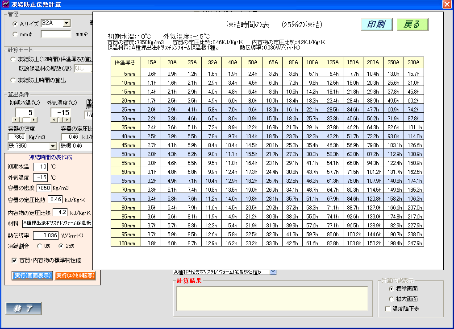
Task: Select 0% freezing ratio option
Action: pos(40,246)
